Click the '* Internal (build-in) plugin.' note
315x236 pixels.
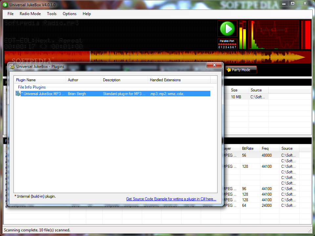35,196
